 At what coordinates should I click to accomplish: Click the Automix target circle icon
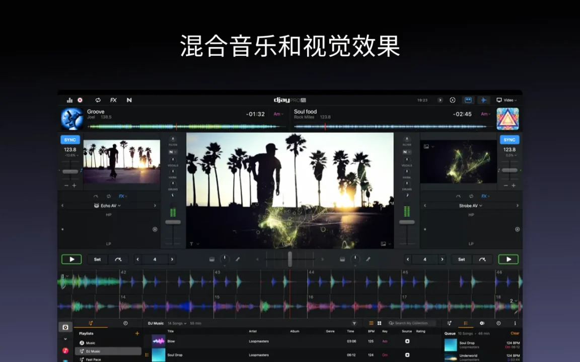[453, 100]
